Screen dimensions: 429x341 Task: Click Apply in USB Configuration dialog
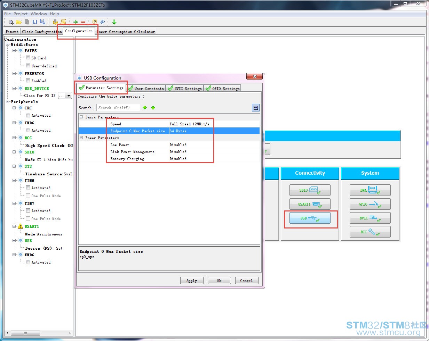[192, 281]
